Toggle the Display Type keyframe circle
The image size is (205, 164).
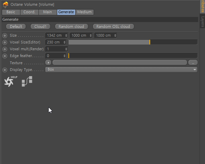point(5,70)
